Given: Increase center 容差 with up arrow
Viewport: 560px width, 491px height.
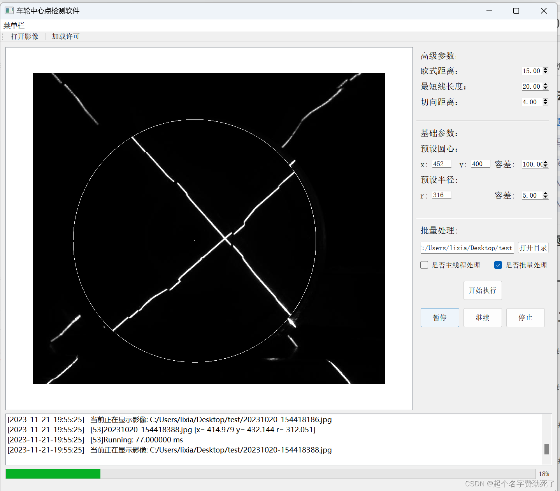Looking at the screenshot, I should pos(546,162).
